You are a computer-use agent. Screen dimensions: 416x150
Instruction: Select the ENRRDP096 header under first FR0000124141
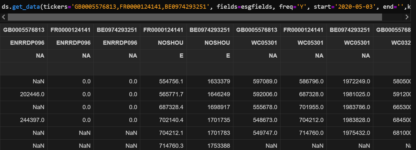coord(70,42)
